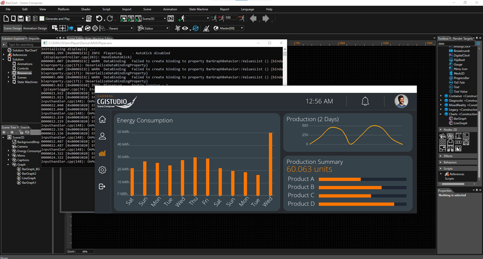Toggle the eye visibility icon in the toolbar
Screen dimensions: 483x259
tap(185, 28)
